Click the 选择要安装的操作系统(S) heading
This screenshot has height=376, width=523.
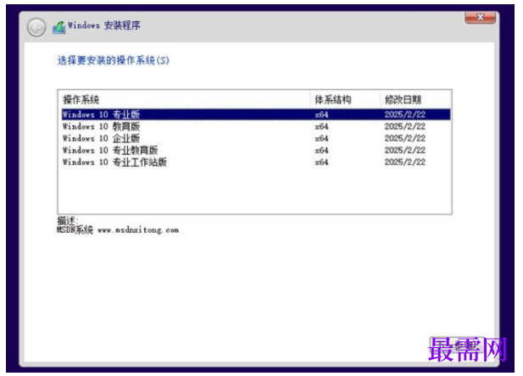coord(114,60)
